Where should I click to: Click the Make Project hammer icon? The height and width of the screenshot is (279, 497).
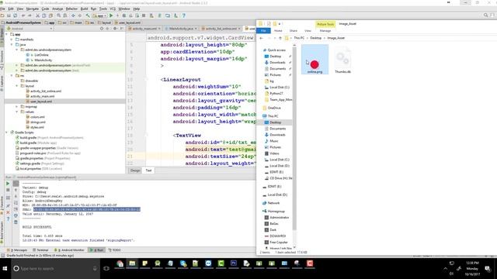[88, 15]
